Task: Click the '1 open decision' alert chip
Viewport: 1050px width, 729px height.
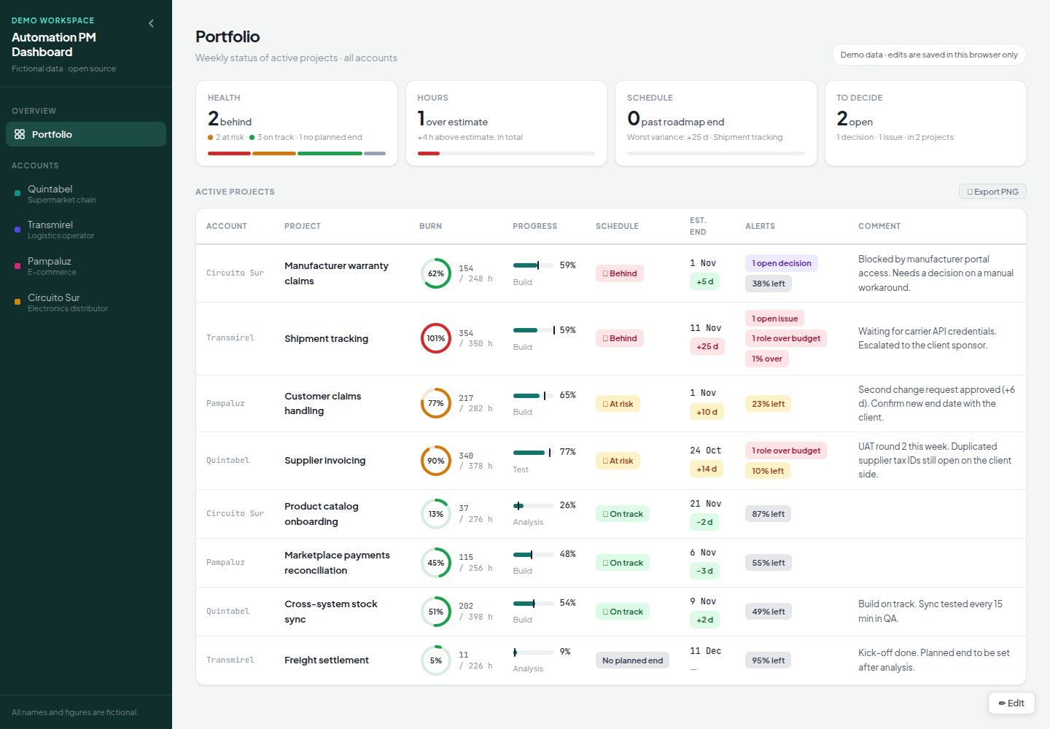Action: click(782, 263)
